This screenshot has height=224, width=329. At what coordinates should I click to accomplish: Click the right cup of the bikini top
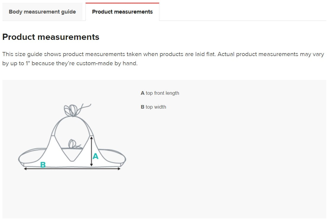click(x=86, y=151)
